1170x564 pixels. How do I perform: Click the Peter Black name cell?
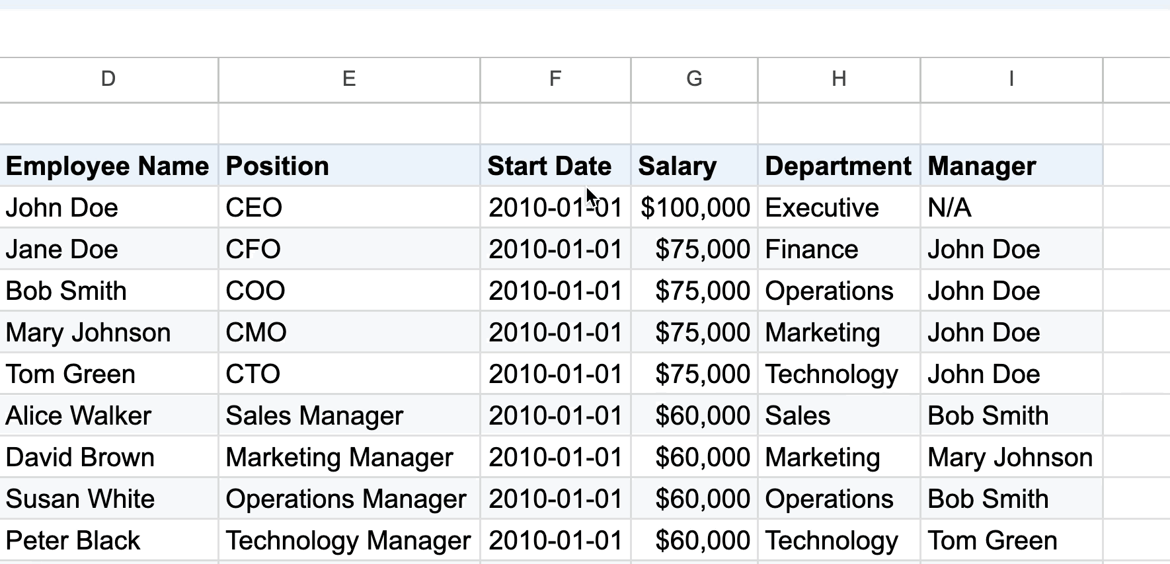(73, 541)
